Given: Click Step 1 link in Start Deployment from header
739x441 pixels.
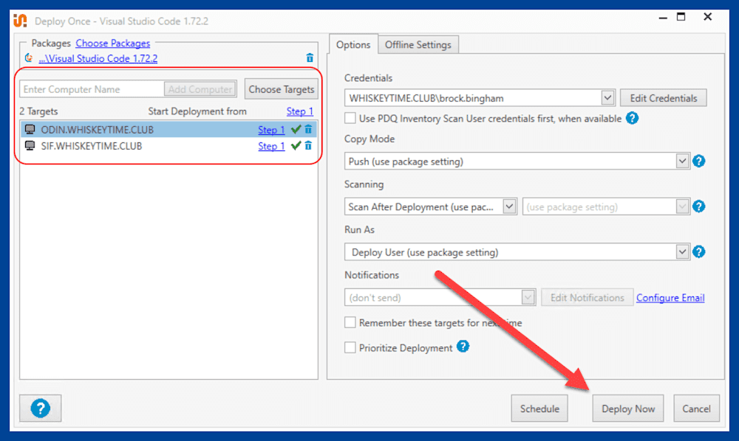Looking at the screenshot, I should [x=300, y=111].
